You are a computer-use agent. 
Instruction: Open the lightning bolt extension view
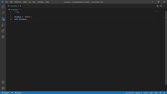pos(3,37)
